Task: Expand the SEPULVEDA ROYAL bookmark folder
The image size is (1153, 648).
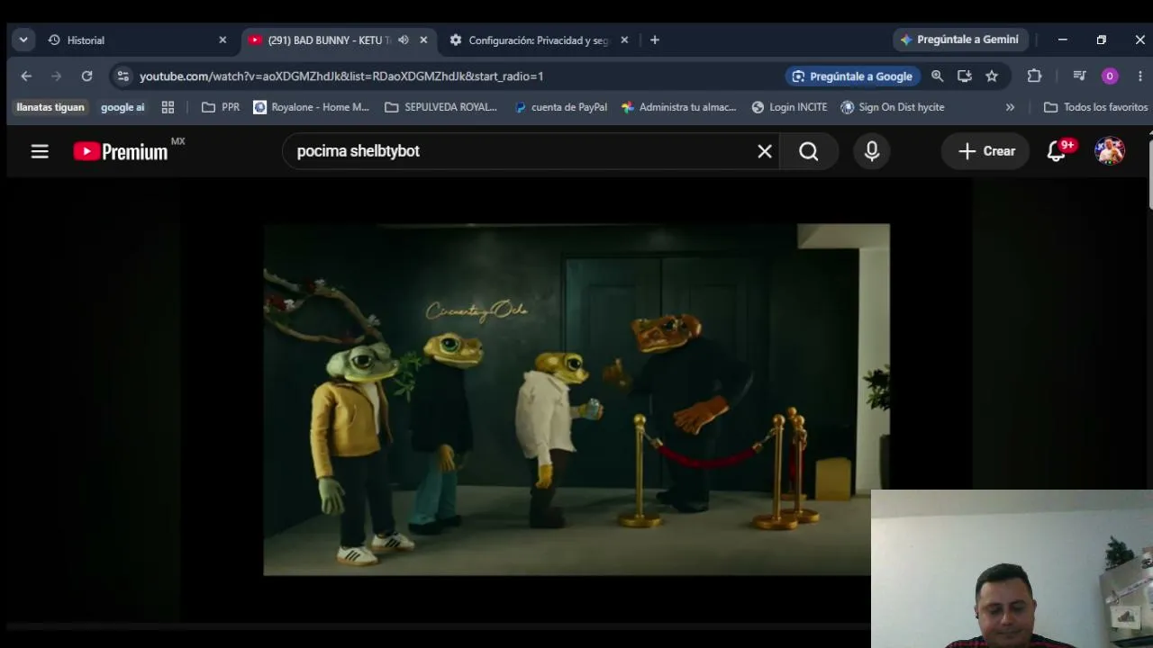Action: [x=440, y=107]
